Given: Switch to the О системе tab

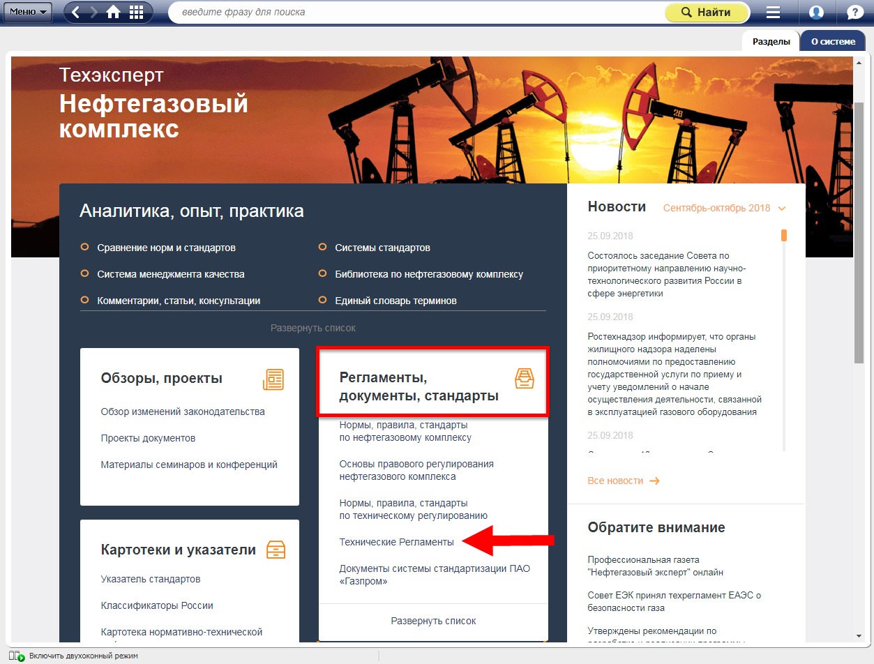Looking at the screenshot, I should 832,42.
